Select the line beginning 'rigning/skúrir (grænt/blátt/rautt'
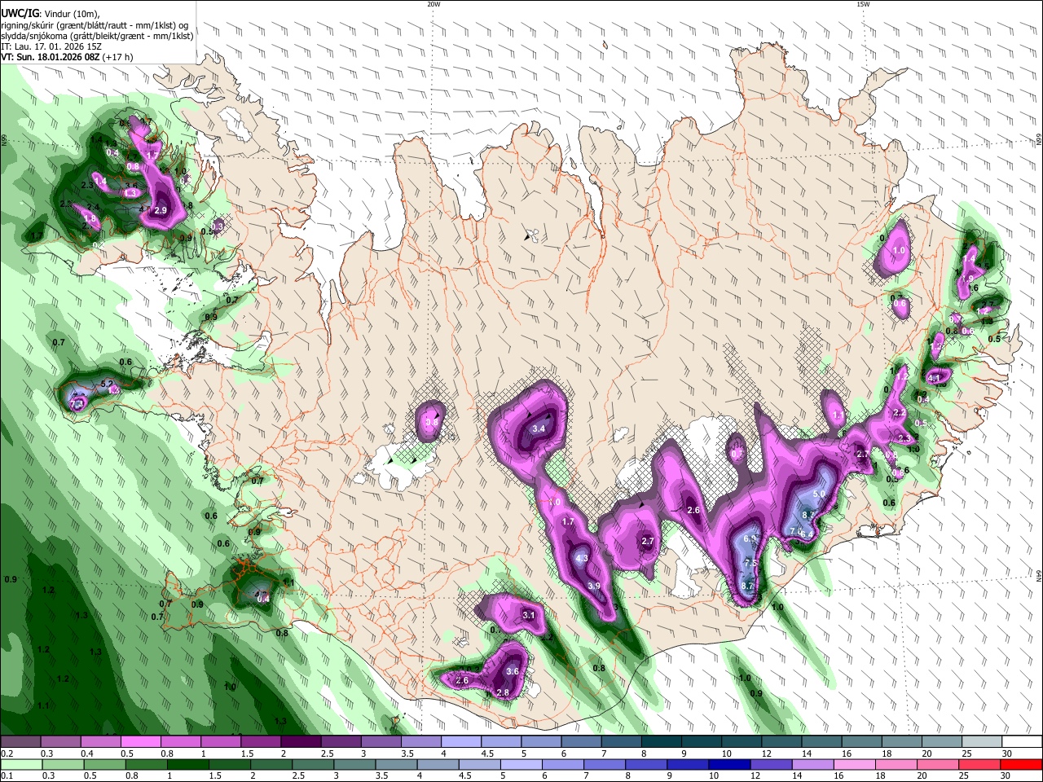The height and width of the screenshot is (782, 1043). pos(95,24)
